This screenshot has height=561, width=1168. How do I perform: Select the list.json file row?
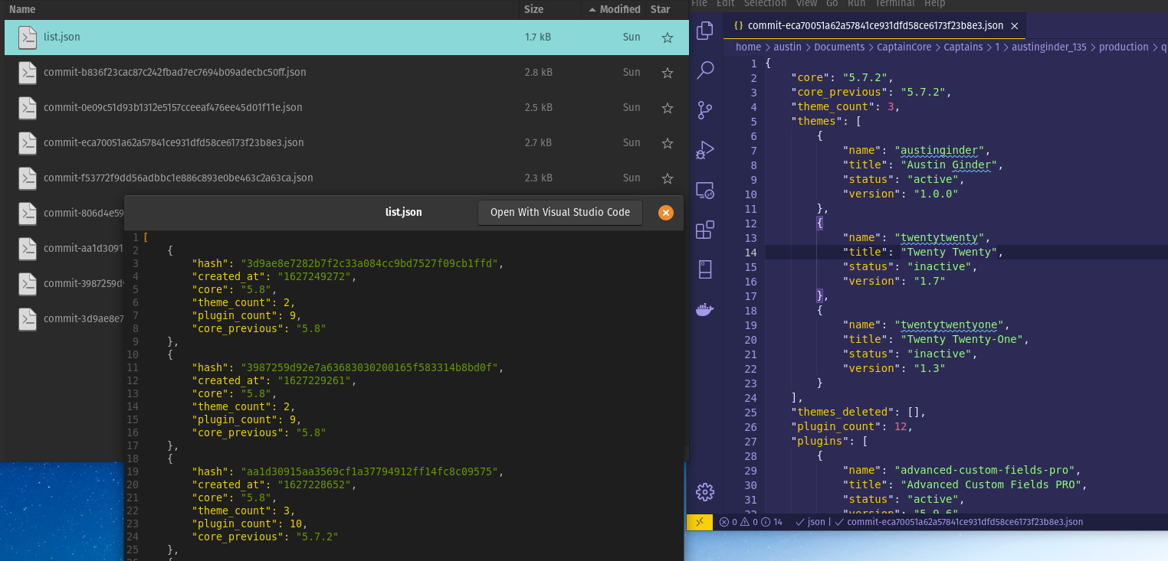click(346, 38)
